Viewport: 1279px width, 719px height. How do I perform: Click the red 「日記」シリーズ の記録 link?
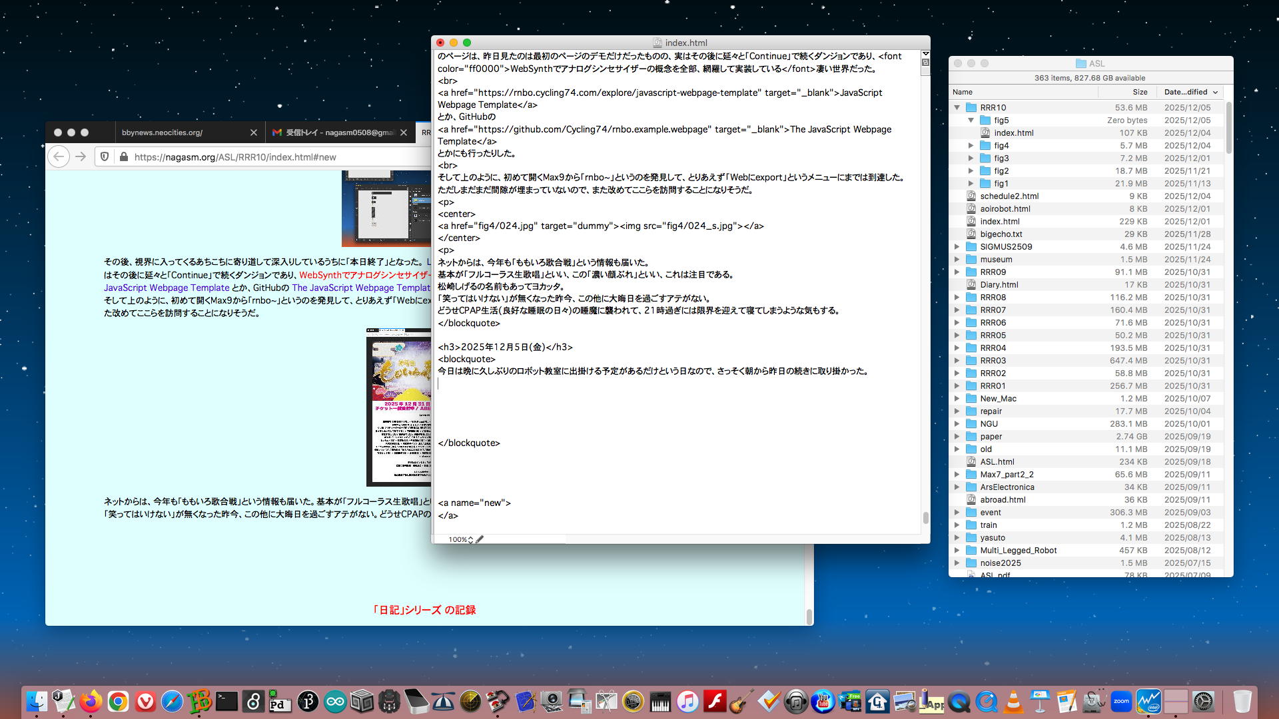coord(424,610)
